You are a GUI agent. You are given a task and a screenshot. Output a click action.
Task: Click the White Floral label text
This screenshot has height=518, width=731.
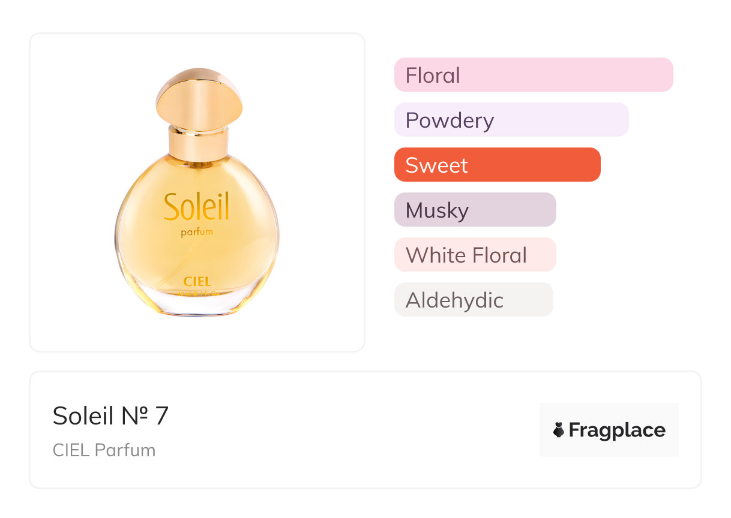click(466, 255)
